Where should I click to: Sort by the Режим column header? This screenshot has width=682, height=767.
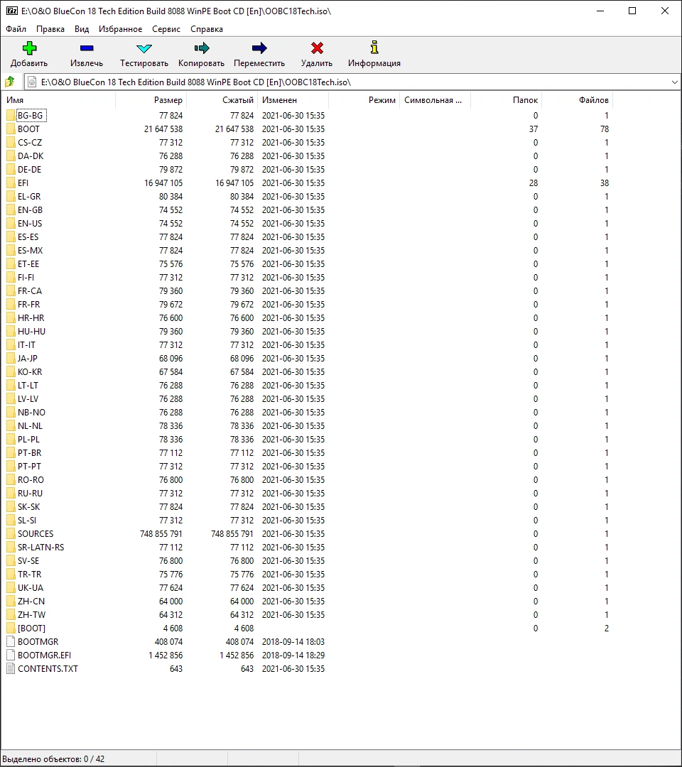[x=364, y=100]
